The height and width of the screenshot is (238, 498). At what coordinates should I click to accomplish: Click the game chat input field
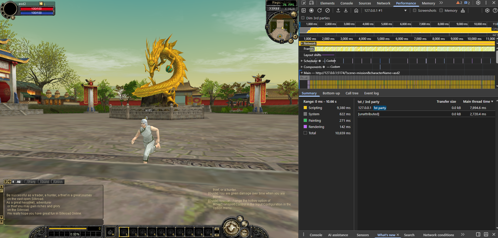tap(54, 222)
